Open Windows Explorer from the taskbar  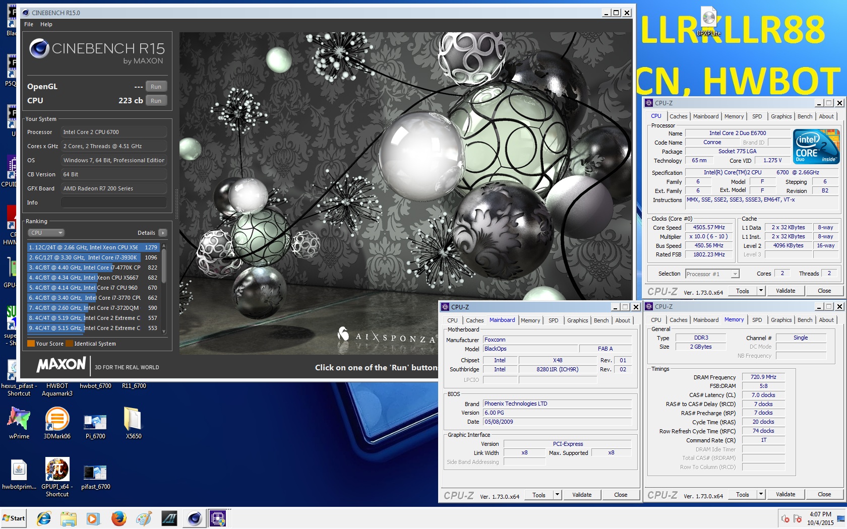[69, 518]
